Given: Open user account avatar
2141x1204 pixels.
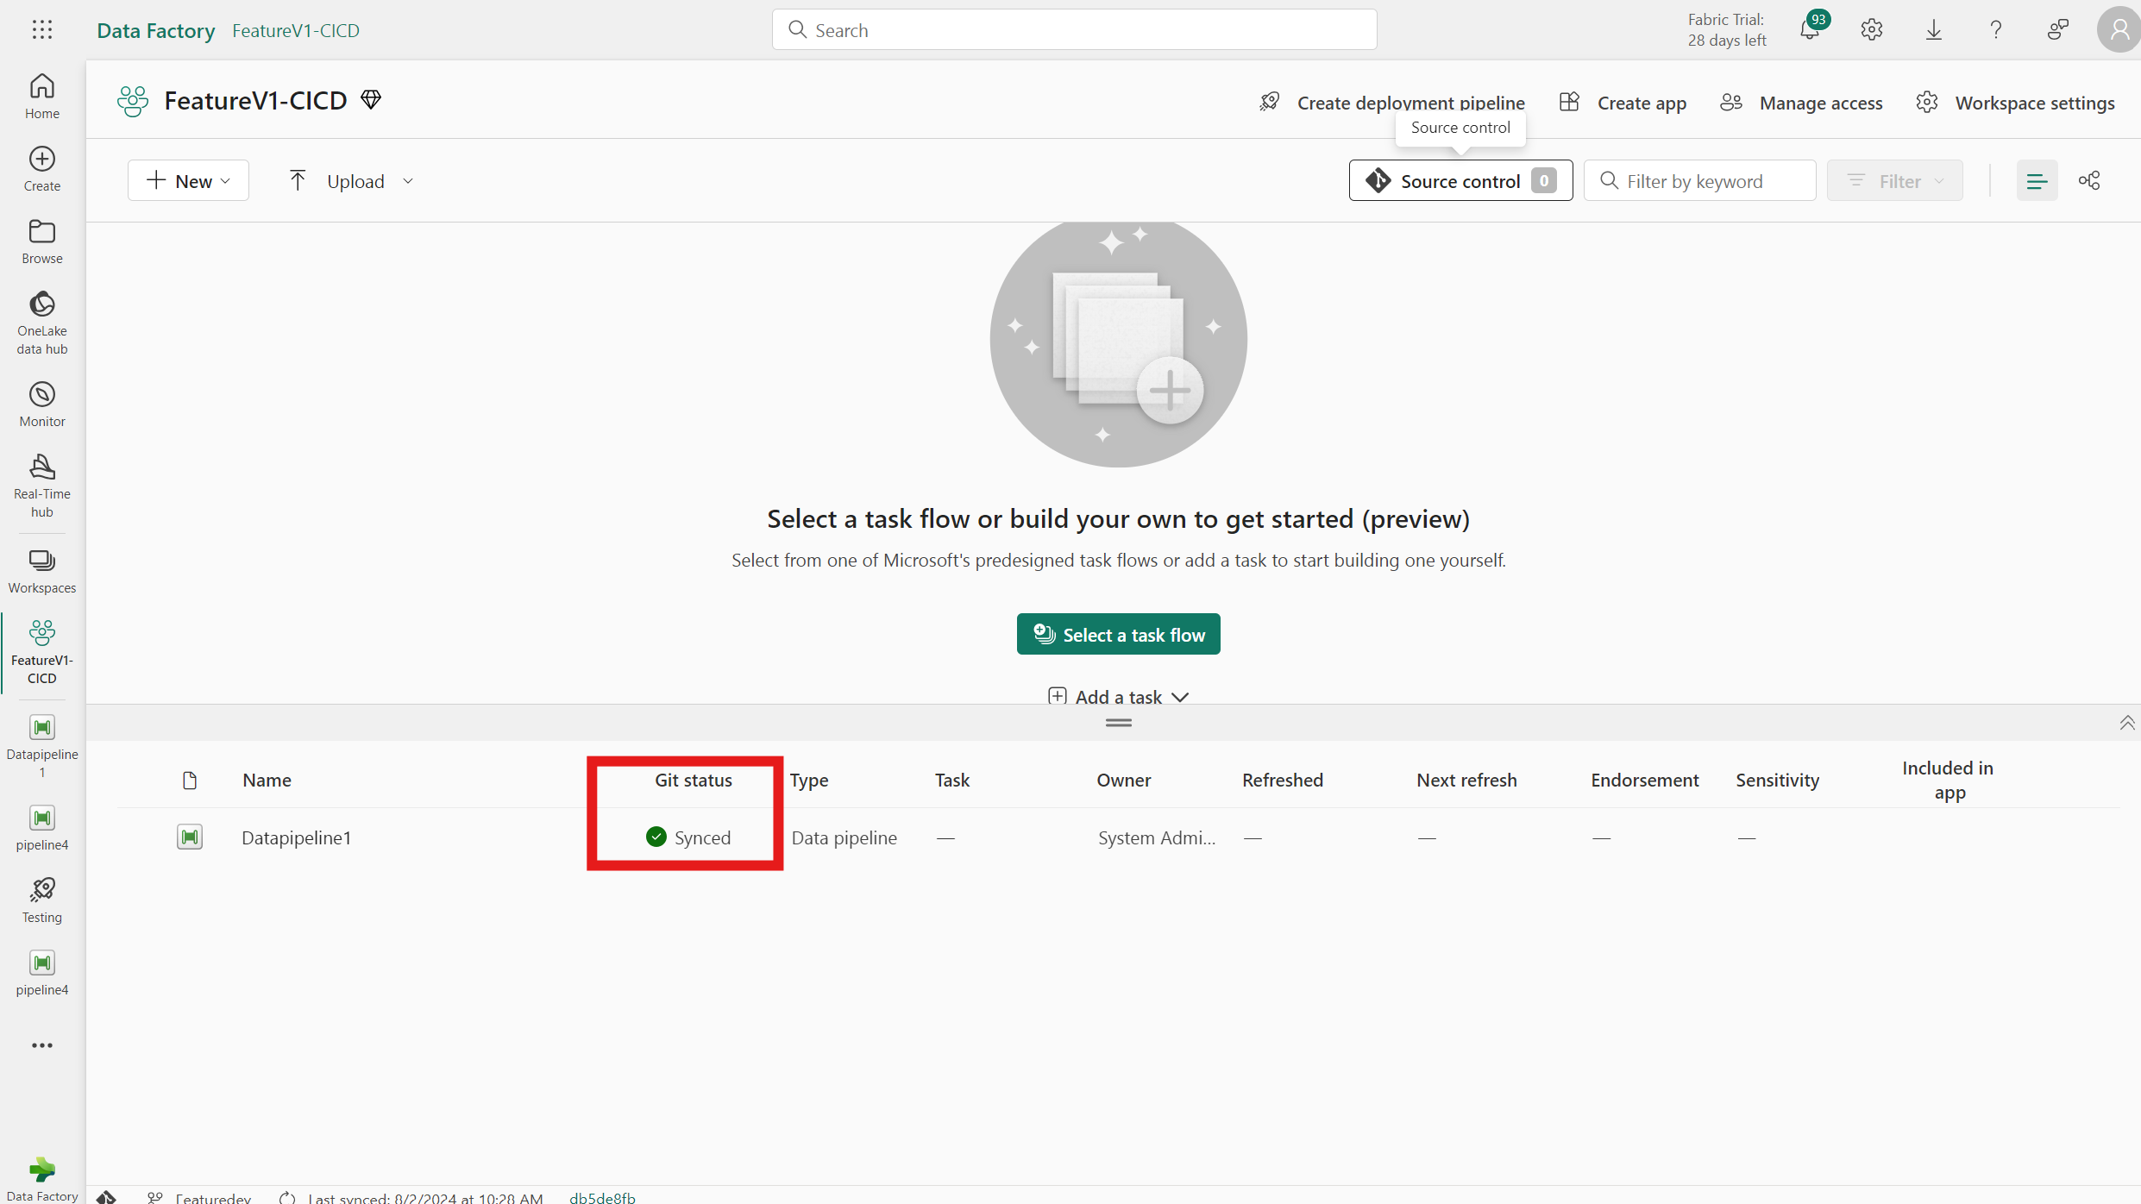Looking at the screenshot, I should click(2119, 30).
